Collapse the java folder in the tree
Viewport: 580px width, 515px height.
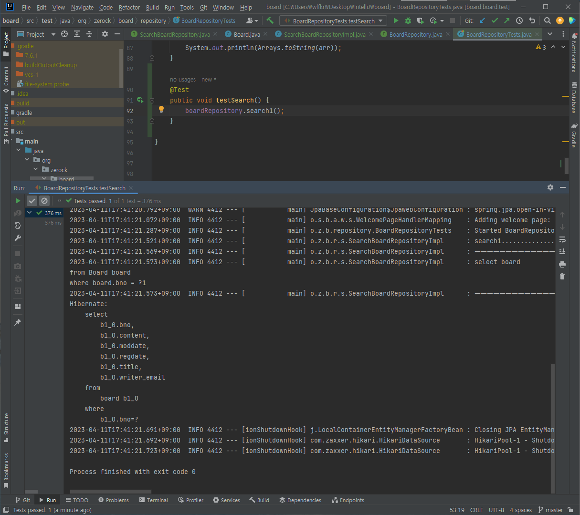click(19, 151)
